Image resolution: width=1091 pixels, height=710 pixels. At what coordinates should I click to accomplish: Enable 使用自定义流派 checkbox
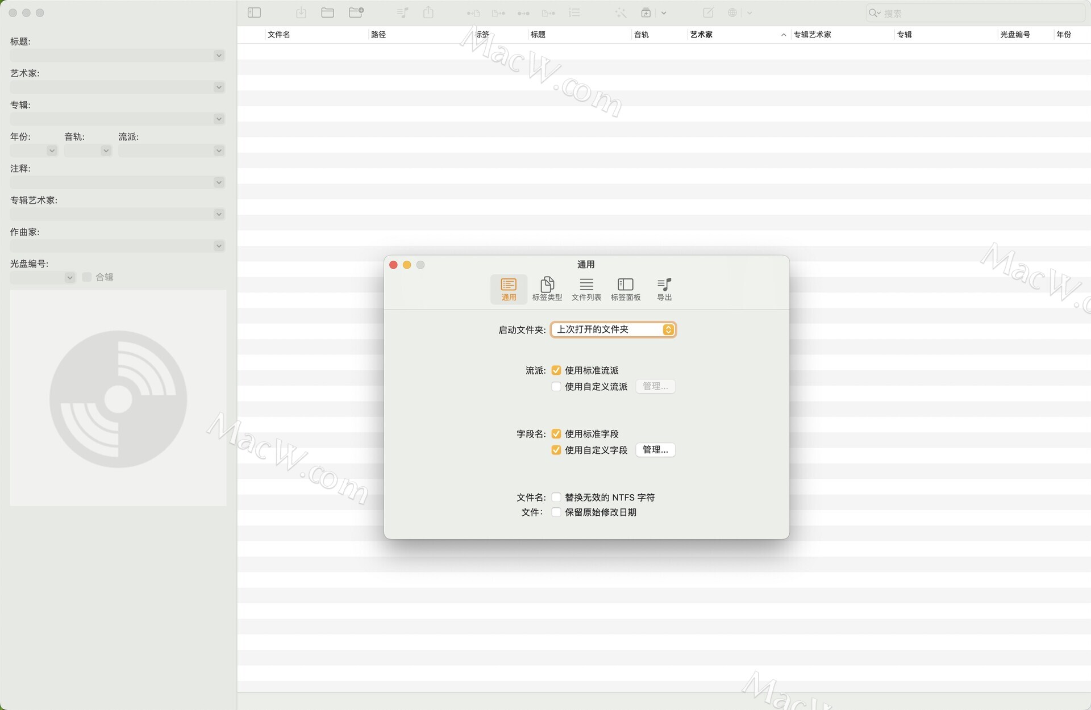coord(556,387)
